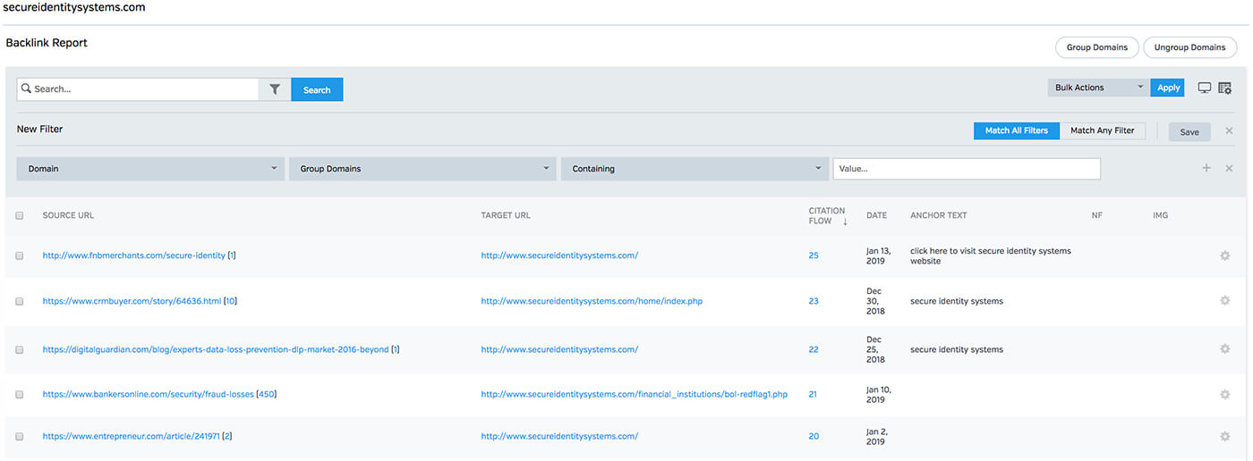The height and width of the screenshot is (461, 1253).
Task: Sort by Citation Flow column
Action: tap(828, 215)
